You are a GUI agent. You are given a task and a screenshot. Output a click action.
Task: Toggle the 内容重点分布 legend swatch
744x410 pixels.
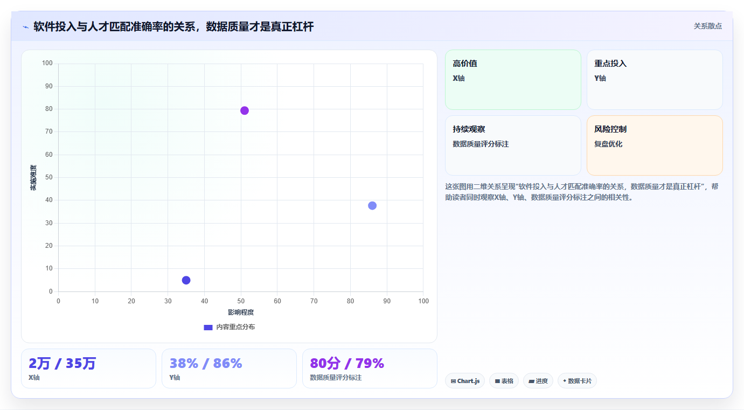click(x=208, y=327)
